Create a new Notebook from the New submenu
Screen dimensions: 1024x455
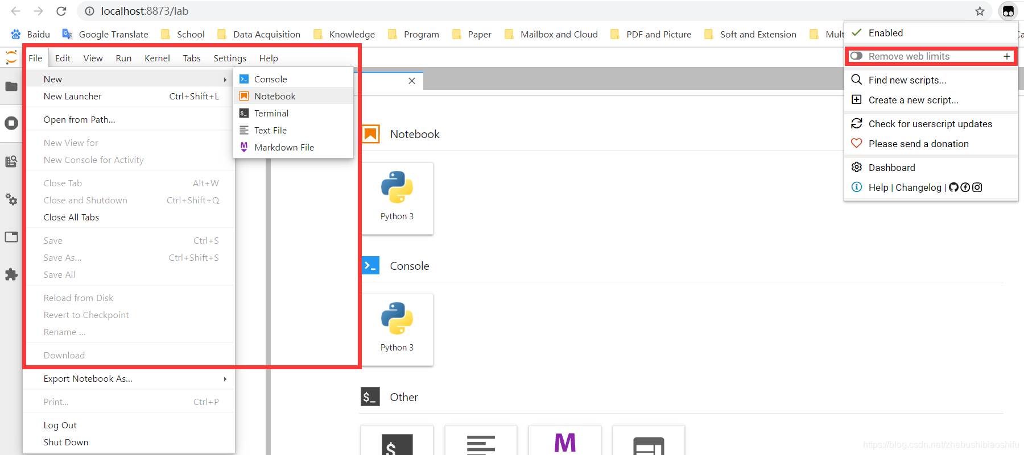[294, 96]
